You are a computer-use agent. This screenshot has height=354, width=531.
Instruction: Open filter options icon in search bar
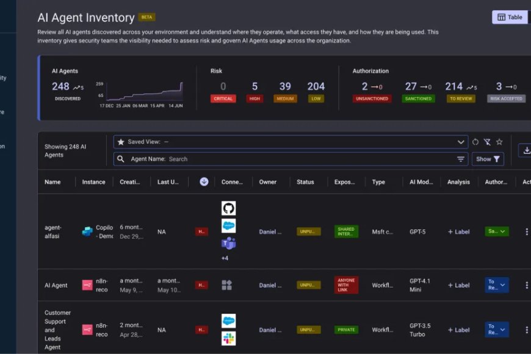(x=461, y=159)
